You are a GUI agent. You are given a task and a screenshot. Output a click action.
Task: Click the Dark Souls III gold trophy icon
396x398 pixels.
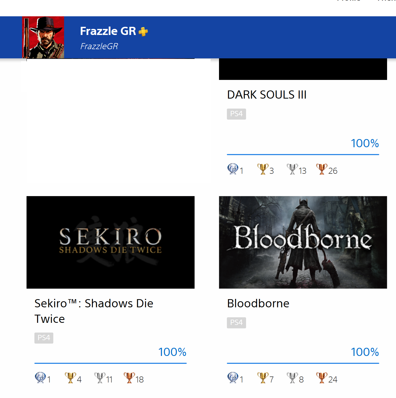click(263, 169)
